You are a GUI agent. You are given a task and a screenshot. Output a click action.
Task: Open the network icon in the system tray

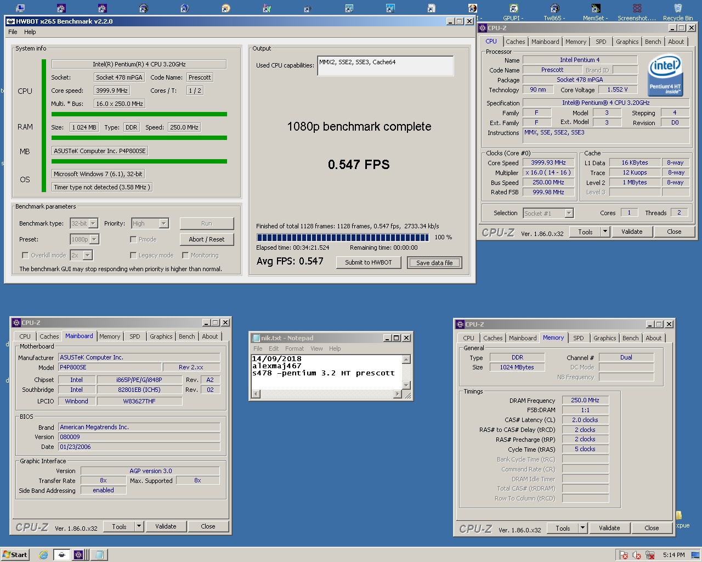[650, 555]
